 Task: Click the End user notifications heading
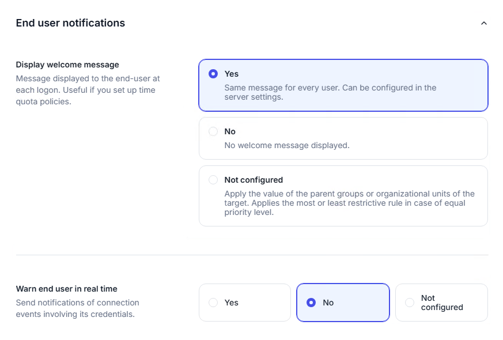pos(70,23)
